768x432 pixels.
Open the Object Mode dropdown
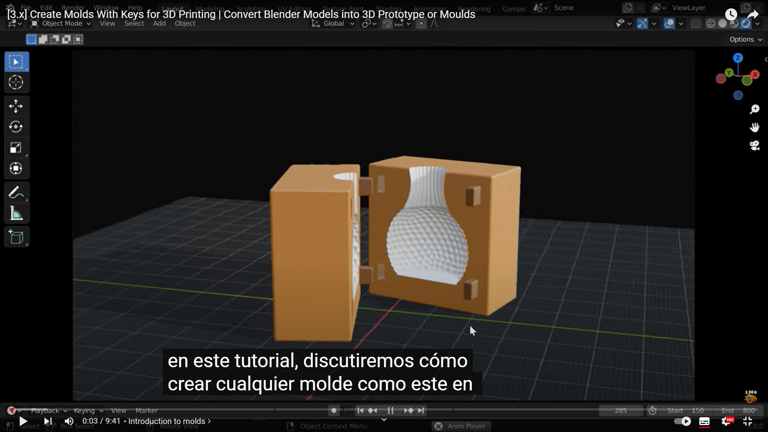(x=61, y=24)
